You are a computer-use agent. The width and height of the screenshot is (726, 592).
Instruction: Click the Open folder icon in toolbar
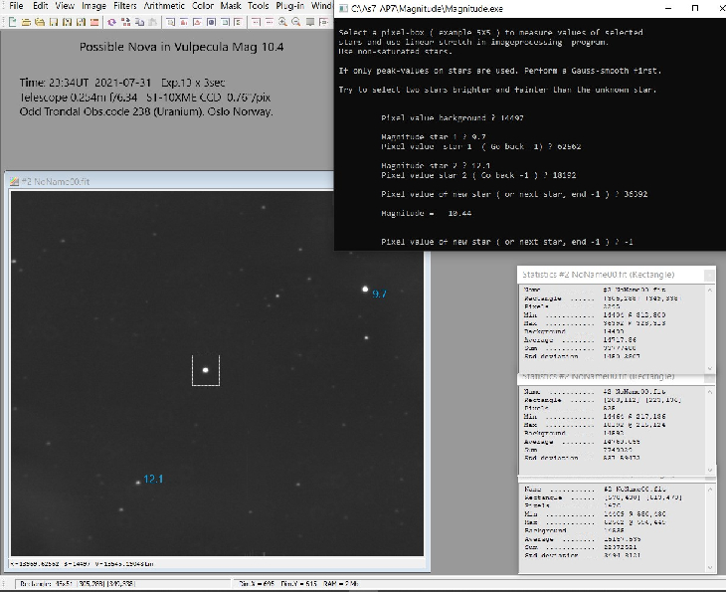click(27, 22)
